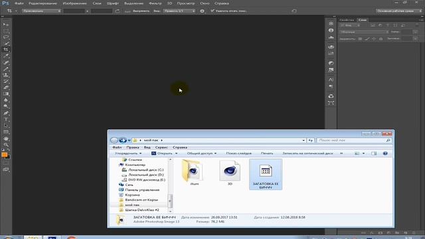Select the Clone Stamp tool

click(x=6, y=75)
